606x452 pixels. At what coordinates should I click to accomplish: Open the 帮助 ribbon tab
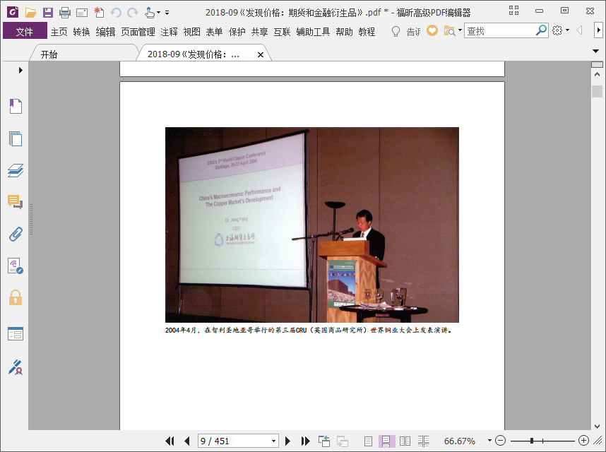344,32
